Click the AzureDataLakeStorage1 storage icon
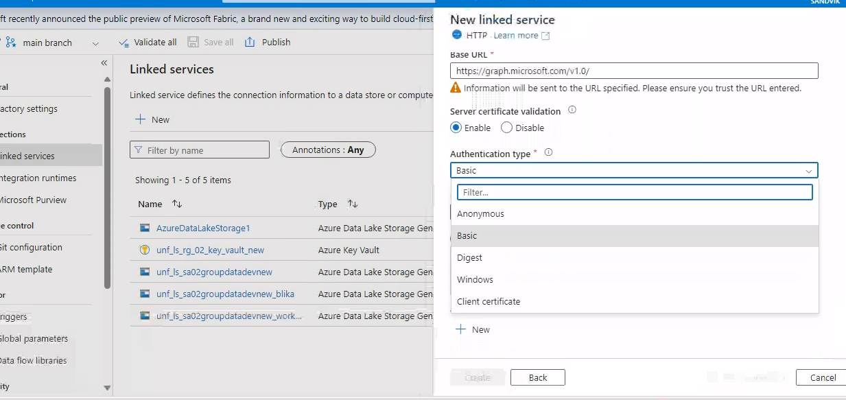The image size is (846, 400). pyautogui.click(x=145, y=228)
